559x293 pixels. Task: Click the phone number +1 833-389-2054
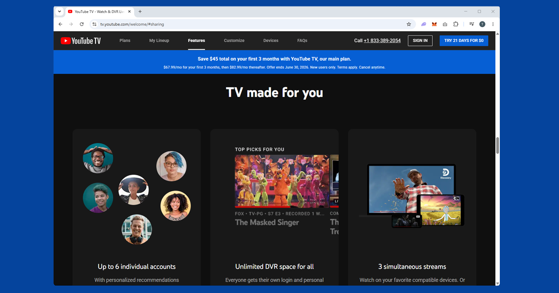pyautogui.click(x=382, y=41)
